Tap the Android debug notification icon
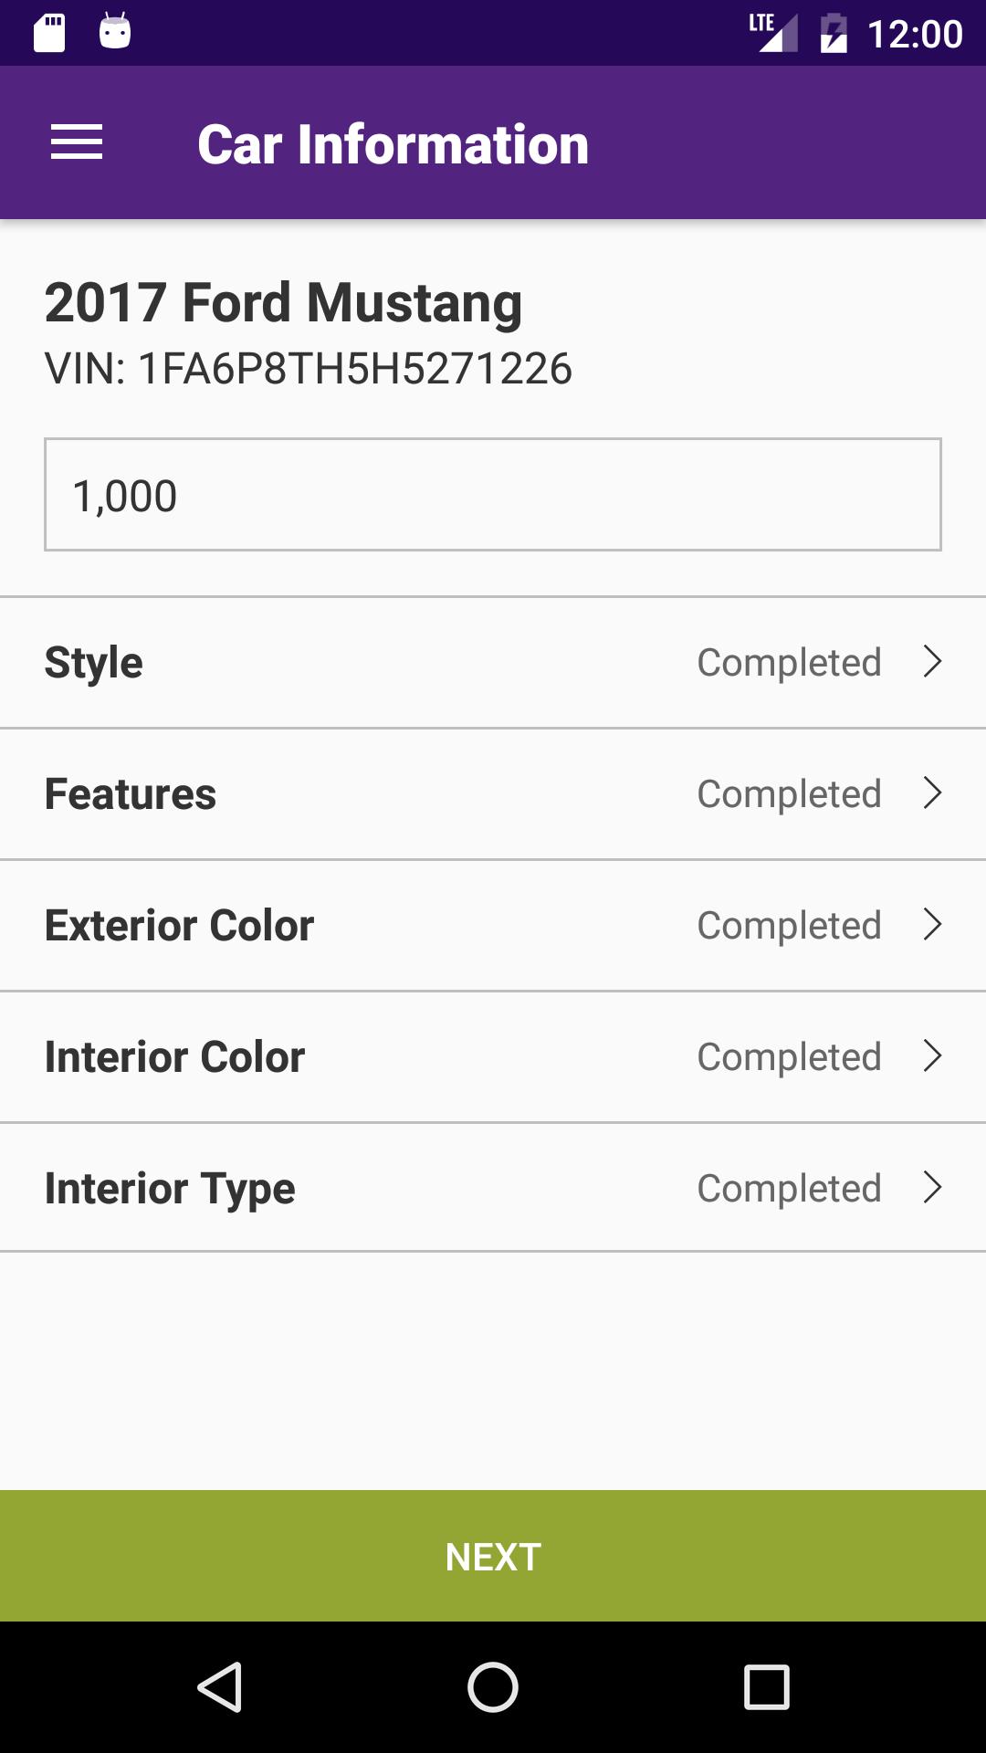The height and width of the screenshot is (1753, 986). pos(115,31)
